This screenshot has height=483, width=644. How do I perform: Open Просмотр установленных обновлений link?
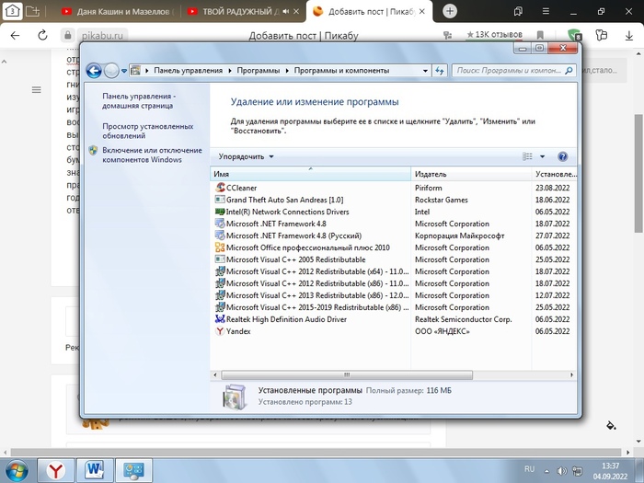[x=148, y=131]
